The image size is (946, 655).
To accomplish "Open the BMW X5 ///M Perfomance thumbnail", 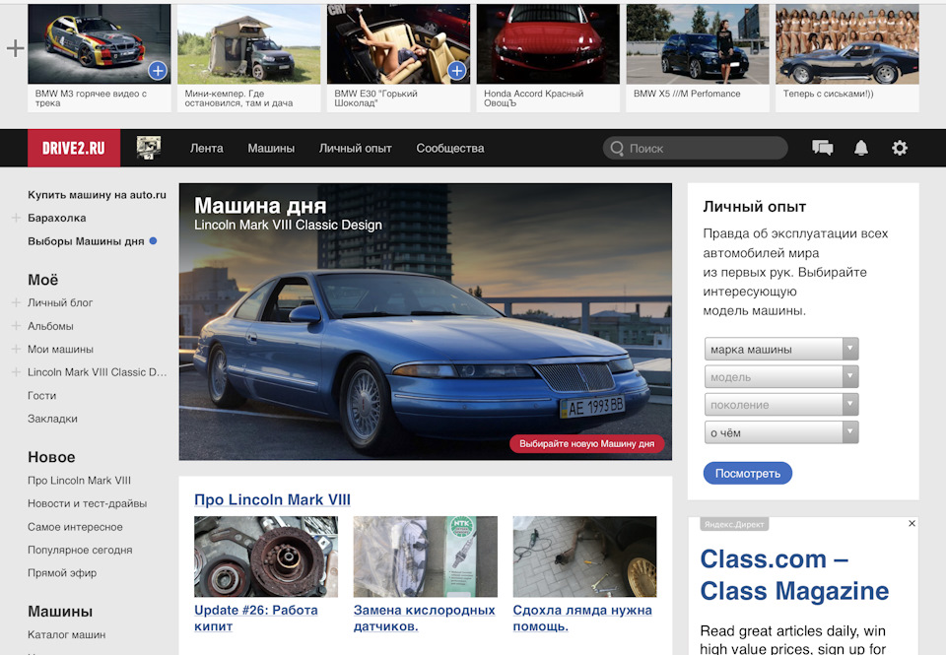I will pyautogui.click(x=698, y=44).
